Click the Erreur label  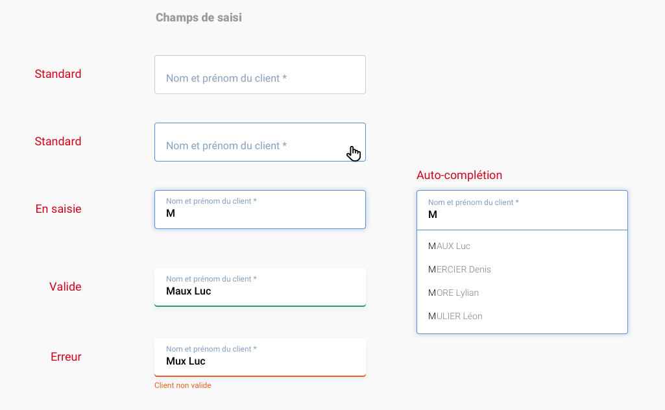tap(66, 356)
